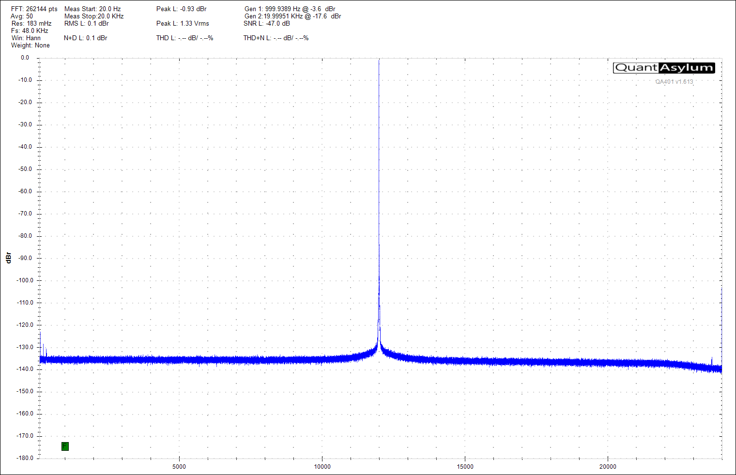Select the N+D L: 0.1 dBr reading

[x=86, y=38]
